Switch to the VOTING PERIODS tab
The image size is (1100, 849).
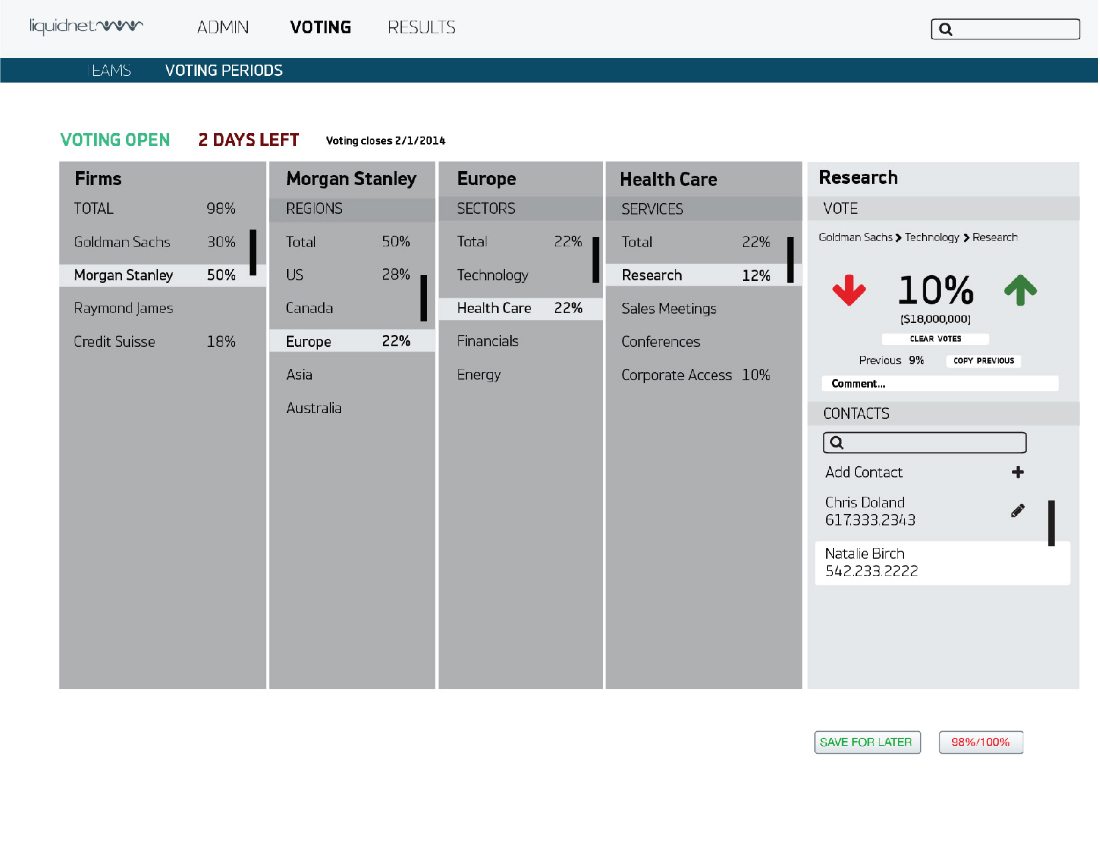coord(225,71)
